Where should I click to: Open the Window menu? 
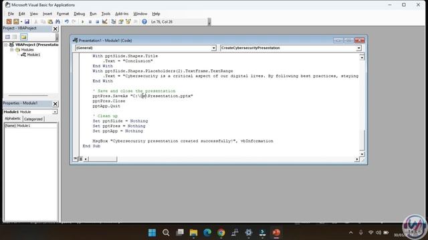(x=140, y=13)
